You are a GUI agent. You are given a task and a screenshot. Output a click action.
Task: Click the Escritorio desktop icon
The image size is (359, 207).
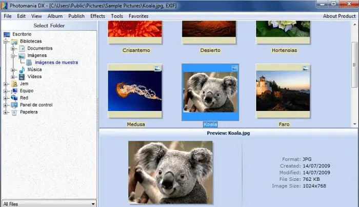click(x=7, y=34)
